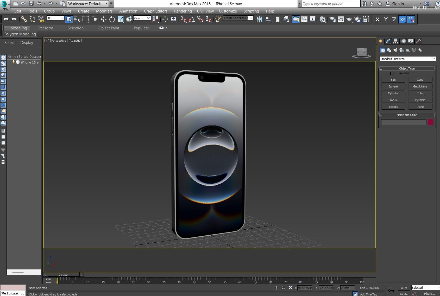The height and width of the screenshot is (296, 440).
Task: Open the Customize menu
Action: (x=228, y=11)
